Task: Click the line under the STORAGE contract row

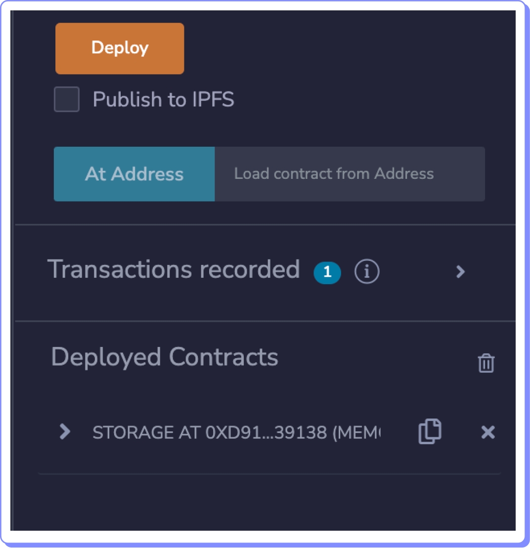Action: (x=269, y=474)
